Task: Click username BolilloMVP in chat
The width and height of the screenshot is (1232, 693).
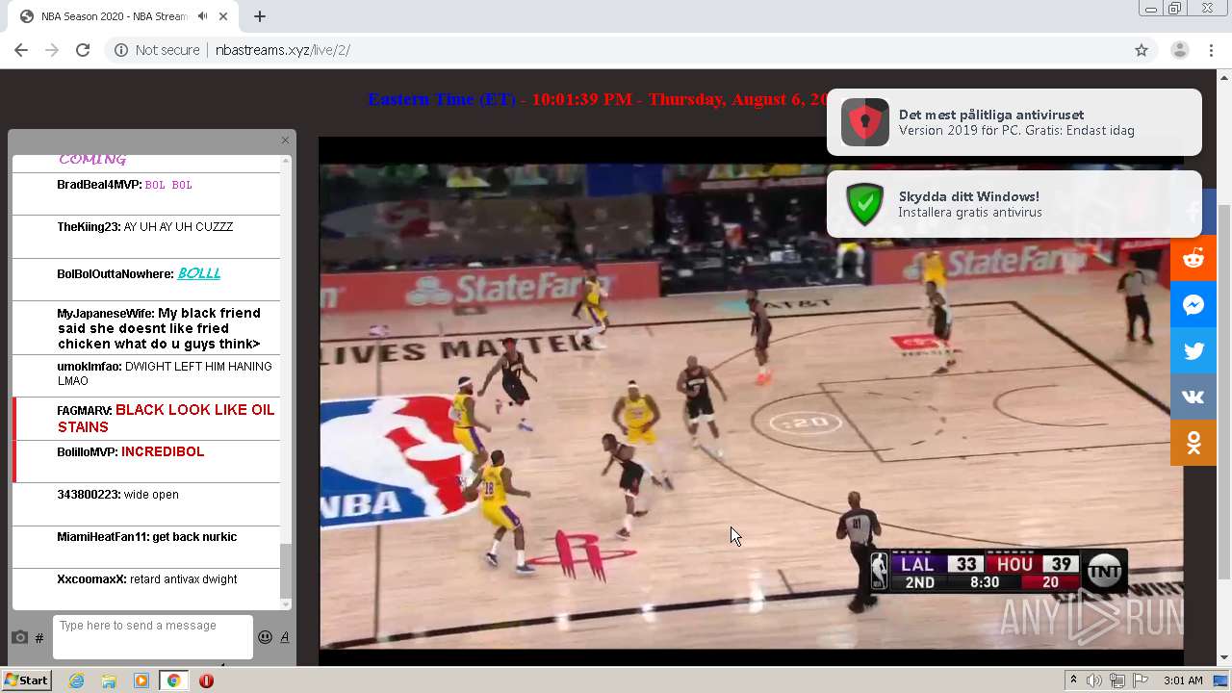Action: (88, 452)
